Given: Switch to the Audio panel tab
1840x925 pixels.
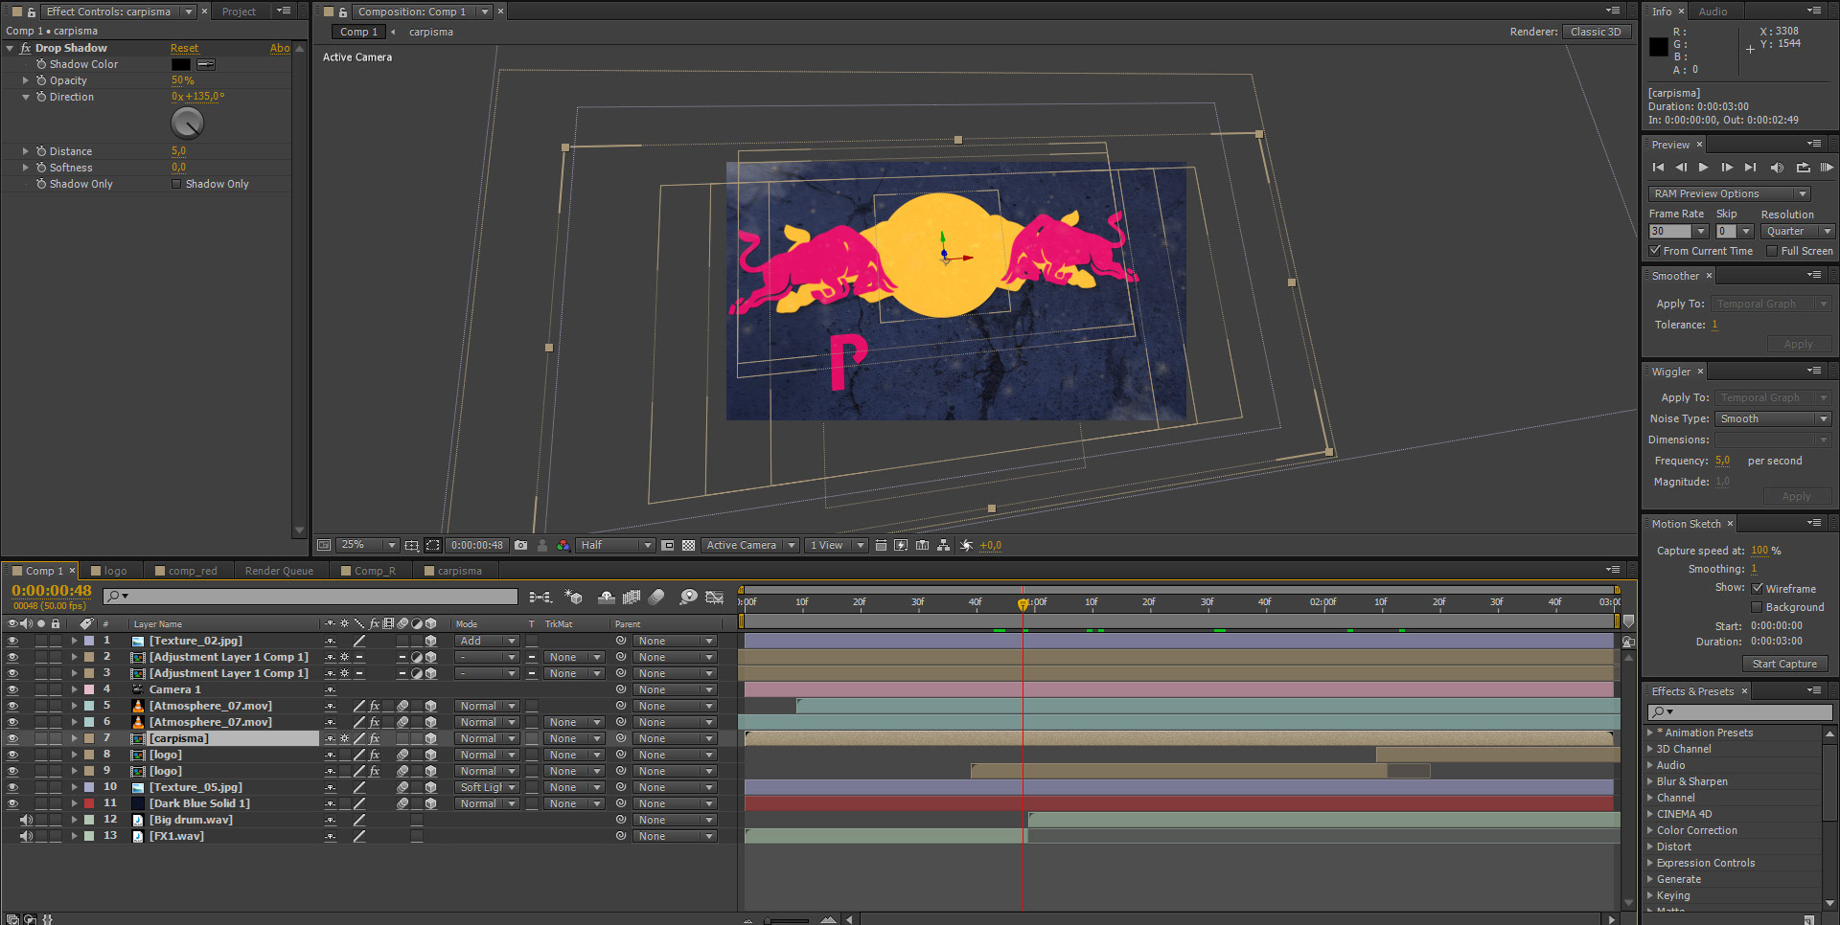Looking at the screenshot, I should [x=1713, y=11].
